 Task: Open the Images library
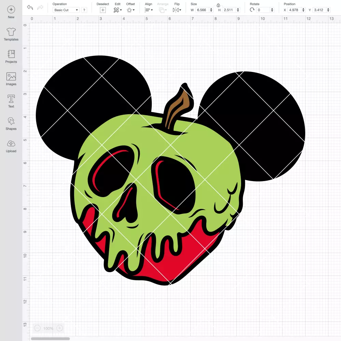click(11, 79)
